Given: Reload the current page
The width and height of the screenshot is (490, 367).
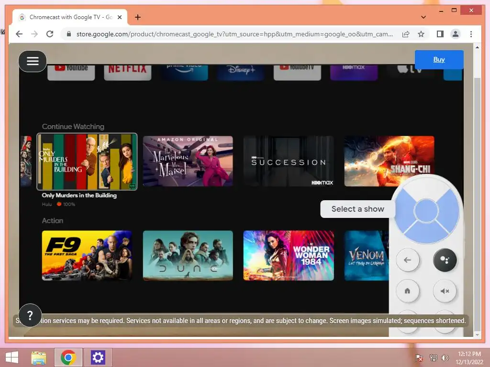Looking at the screenshot, I should [x=50, y=34].
